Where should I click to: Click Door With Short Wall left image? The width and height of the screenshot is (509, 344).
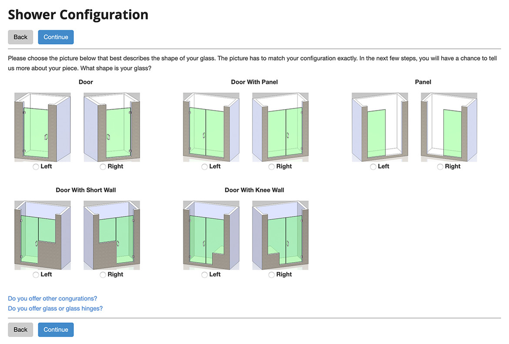tap(43, 235)
